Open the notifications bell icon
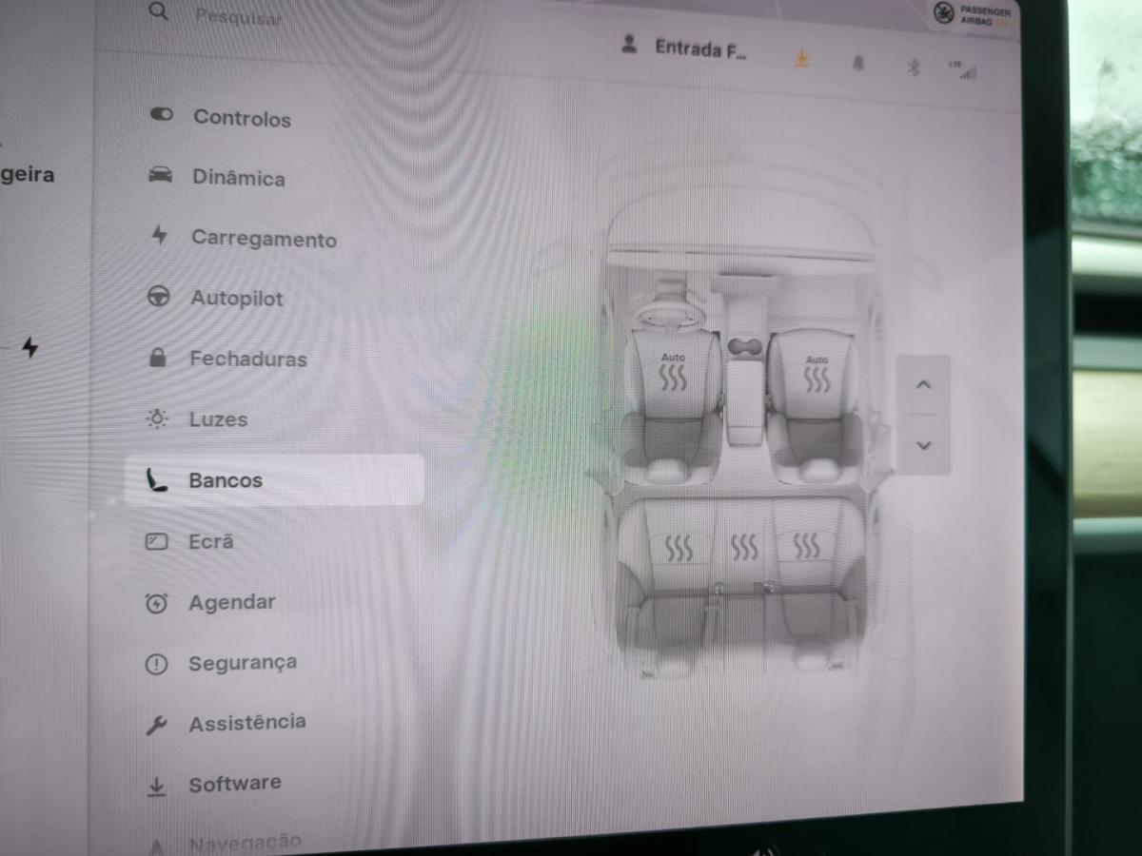Image resolution: width=1142 pixels, height=856 pixels. (858, 64)
